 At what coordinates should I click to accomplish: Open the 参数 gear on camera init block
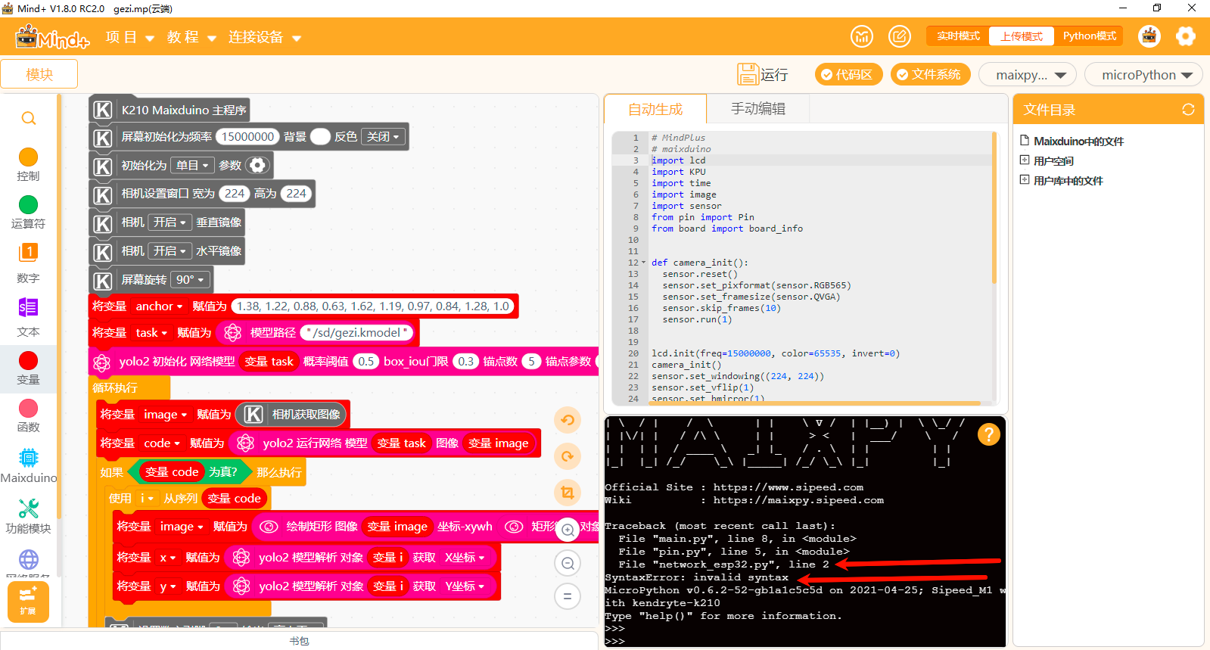(x=257, y=166)
